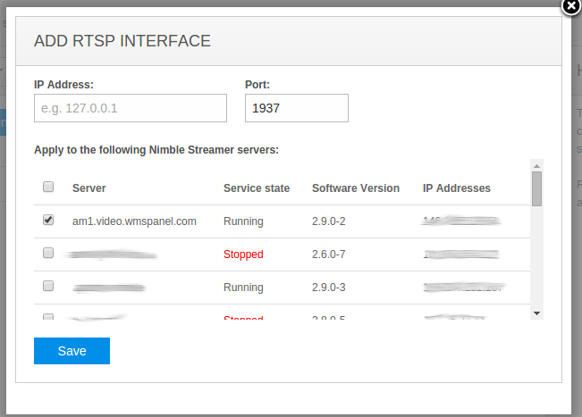Image resolution: width=582 pixels, height=417 pixels.
Task: Click the Server column header
Action: (89, 188)
